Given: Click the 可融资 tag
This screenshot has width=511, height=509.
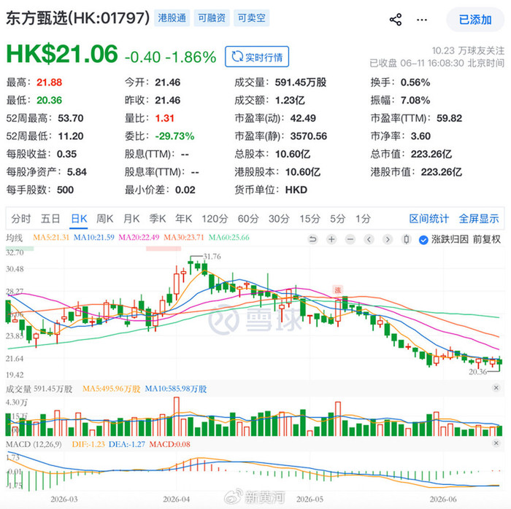Looking at the screenshot, I should 212,18.
